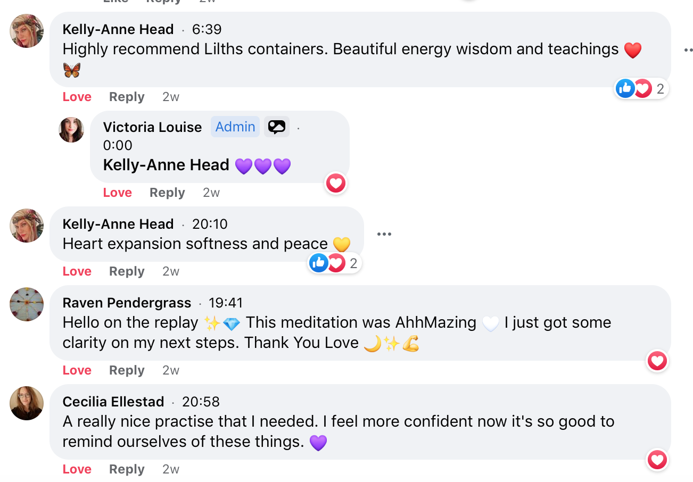Open Cecilia Ellestad's profile picture
This screenshot has height=482, width=693.
point(27,403)
